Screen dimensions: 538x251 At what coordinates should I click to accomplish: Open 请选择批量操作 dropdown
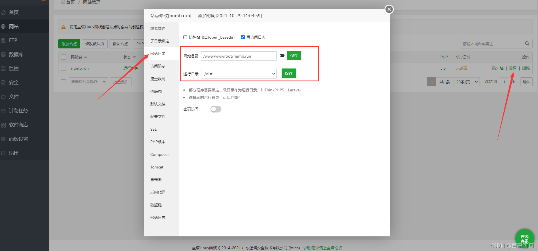coord(89,82)
